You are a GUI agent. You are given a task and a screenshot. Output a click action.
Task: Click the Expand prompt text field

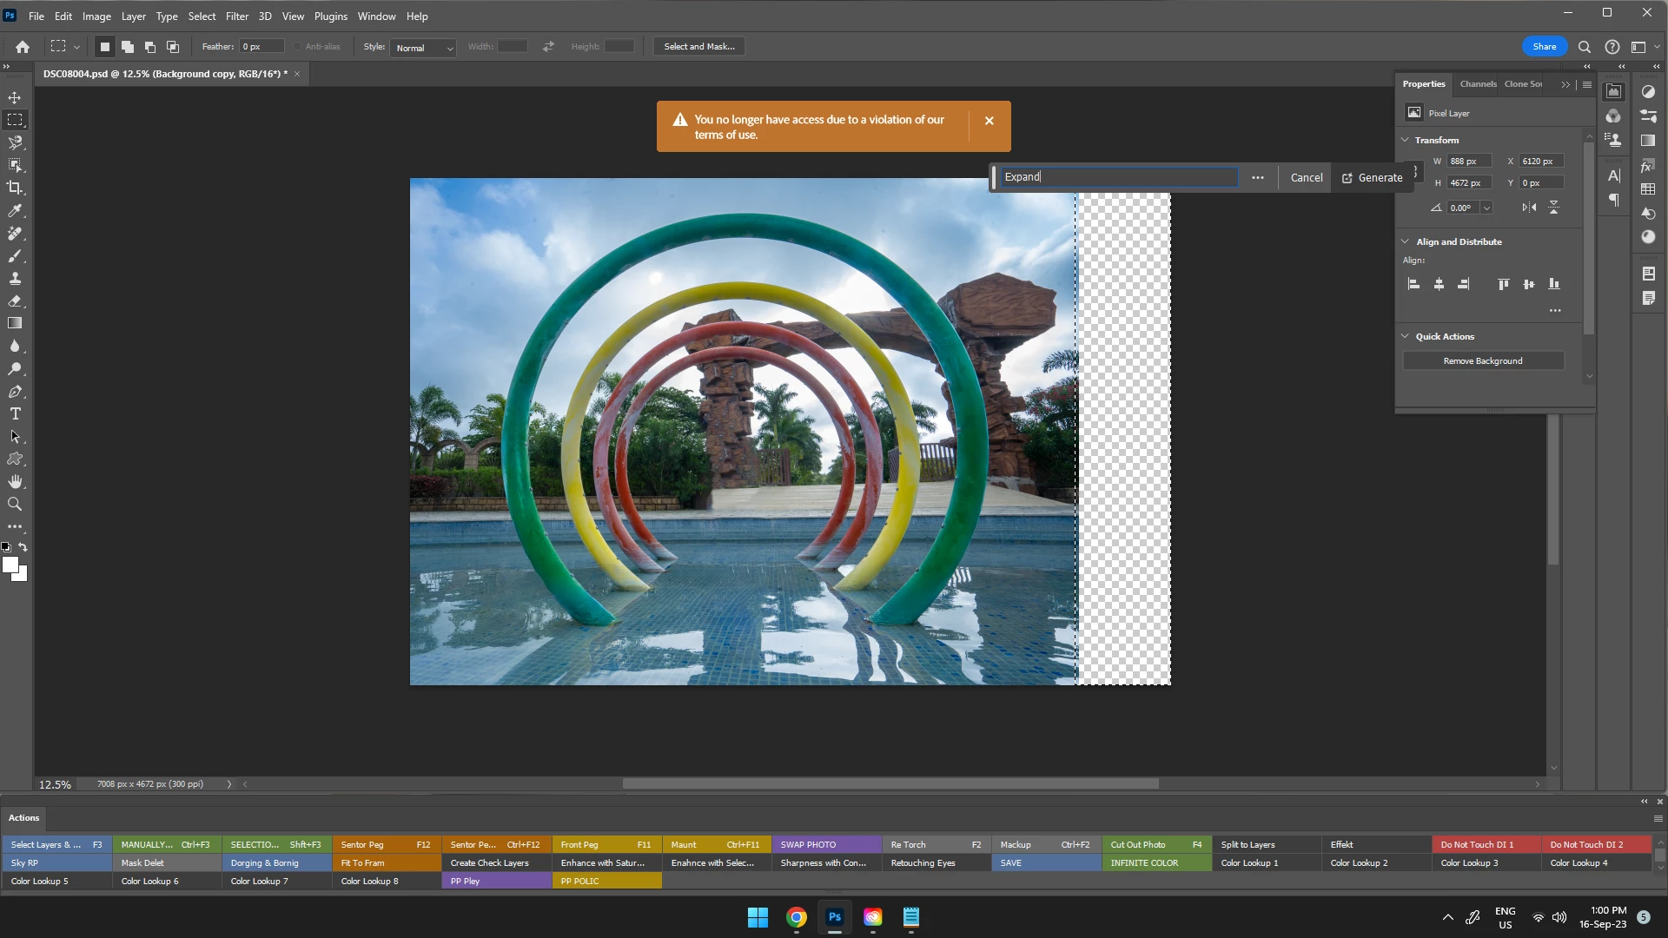pos(1118,177)
